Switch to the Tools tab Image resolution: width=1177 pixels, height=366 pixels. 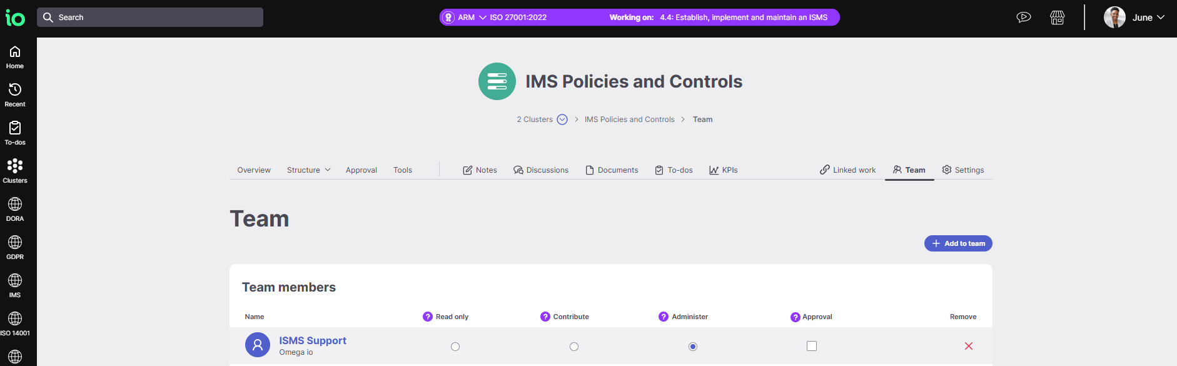click(x=403, y=170)
